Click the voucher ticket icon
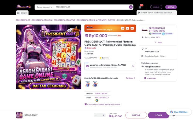This screenshot has width=193, height=120. 87,66
